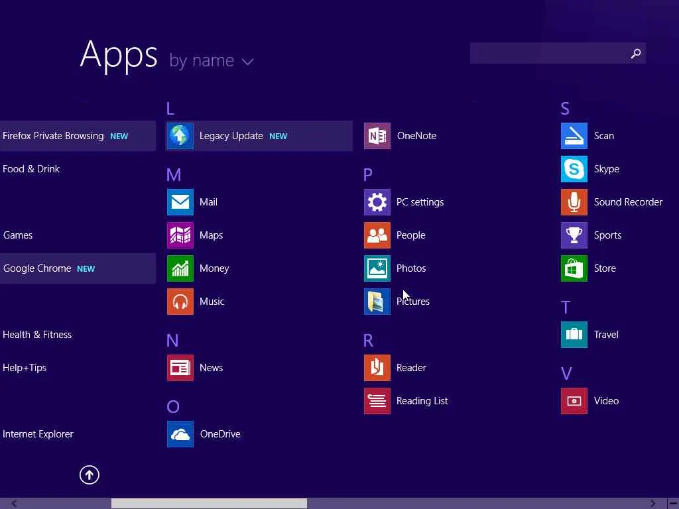Launch the Video app icon
679x509 pixels.
point(574,401)
